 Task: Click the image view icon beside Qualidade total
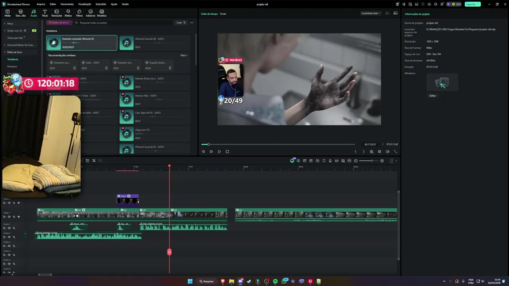coord(395,13)
